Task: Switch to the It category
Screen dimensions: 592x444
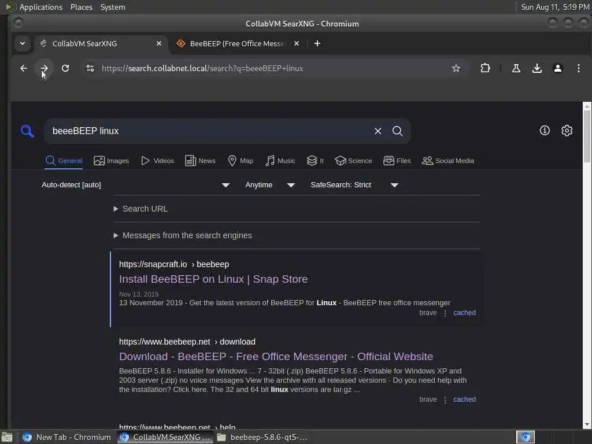Action: point(315,161)
